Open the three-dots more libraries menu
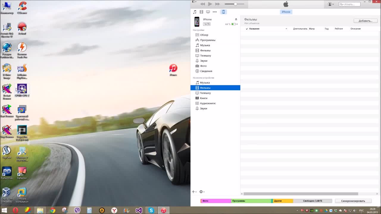The image size is (381, 214). [215, 12]
